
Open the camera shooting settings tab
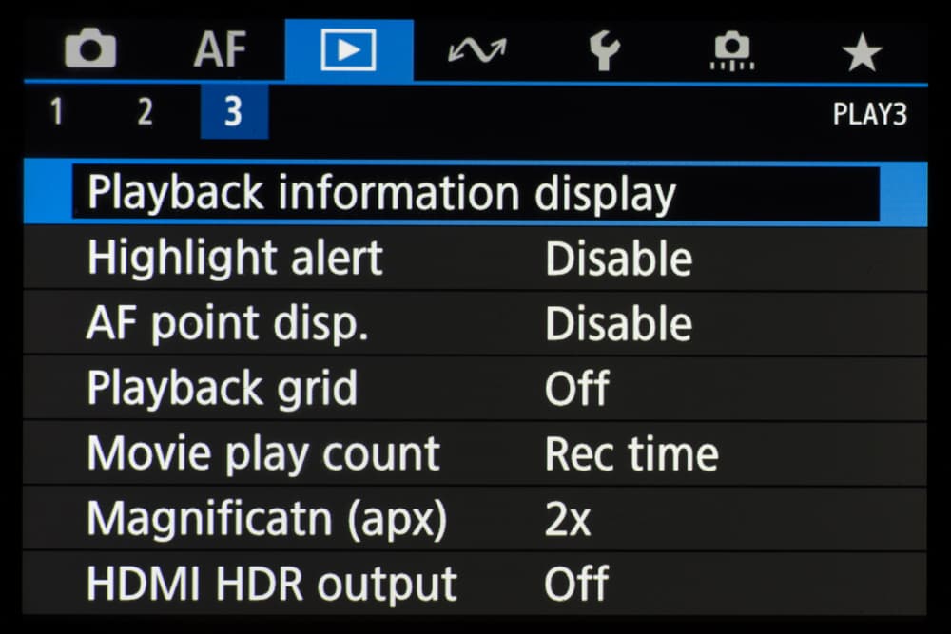pos(89,50)
